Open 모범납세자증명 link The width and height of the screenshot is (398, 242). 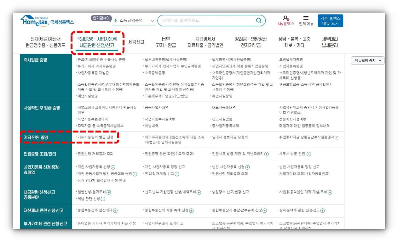point(291,59)
